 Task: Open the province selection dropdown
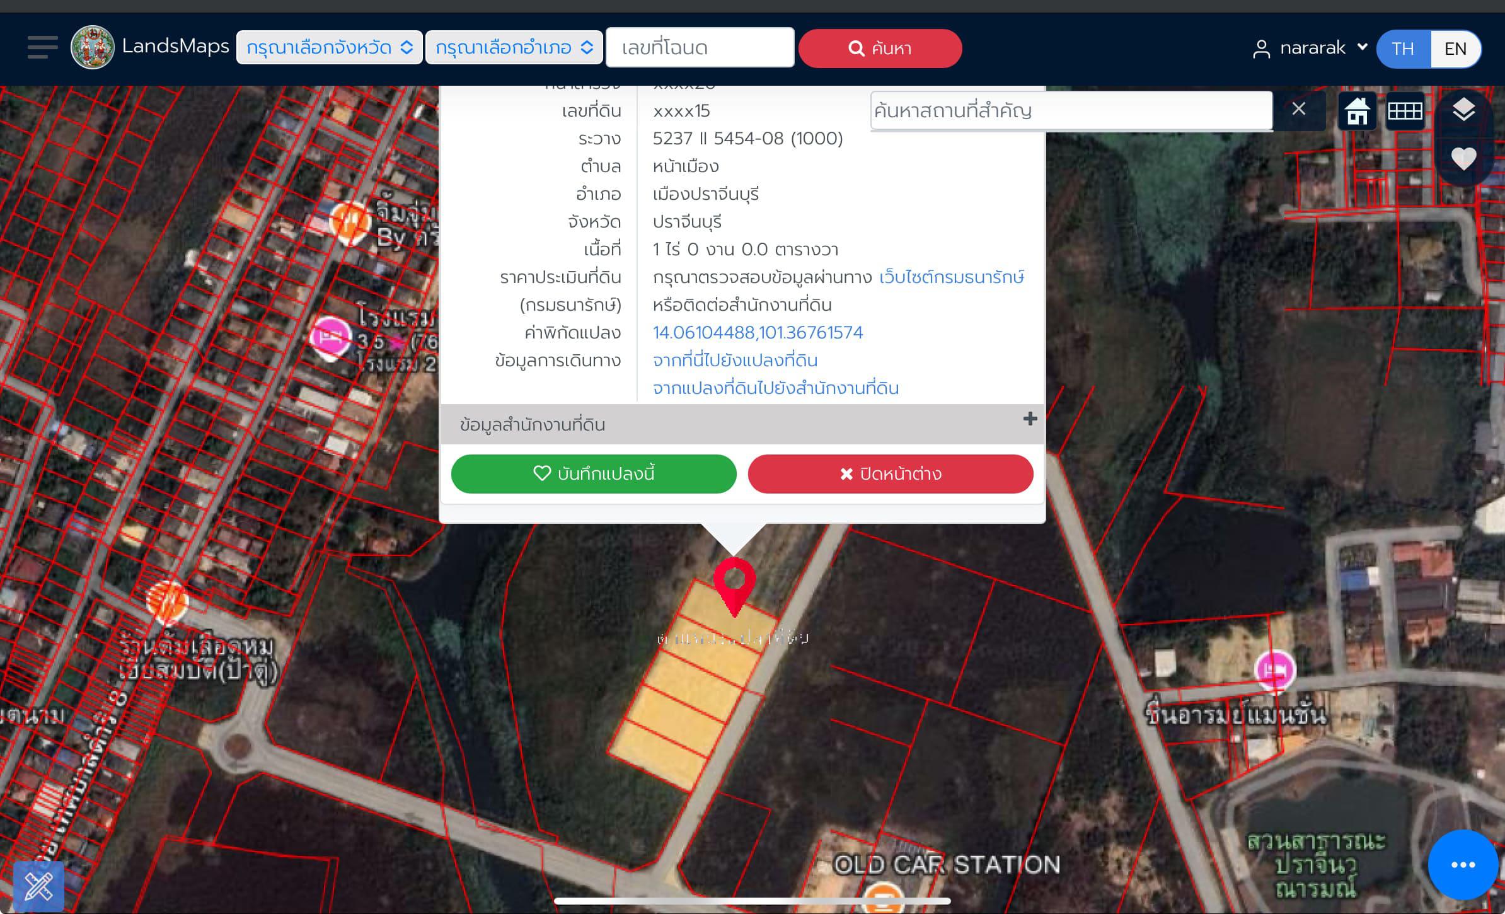coord(329,47)
